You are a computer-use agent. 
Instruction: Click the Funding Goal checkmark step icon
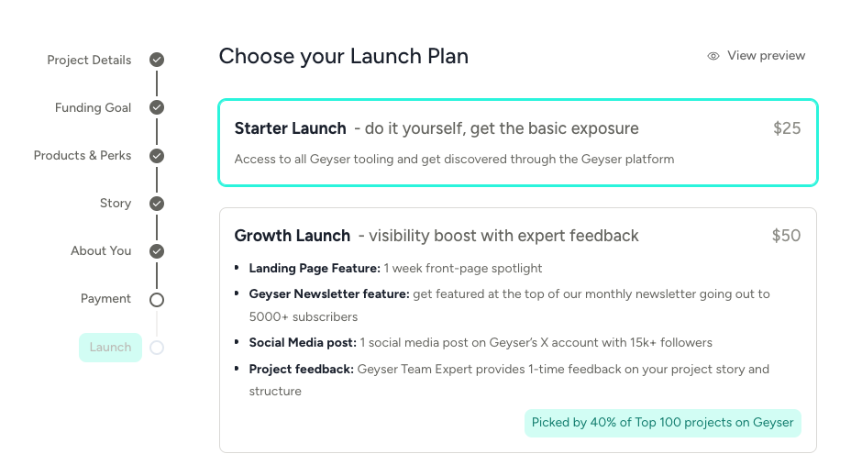(157, 108)
